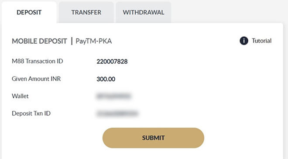Click the MOBILE DEPOSIT heading
The height and width of the screenshot is (159, 288).
click(x=39, y=41)
